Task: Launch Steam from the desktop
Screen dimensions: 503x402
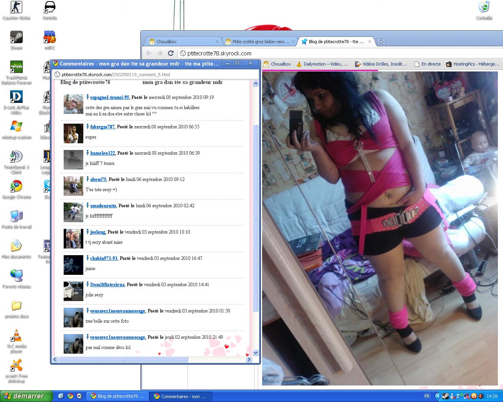Action: click(16, 37)
